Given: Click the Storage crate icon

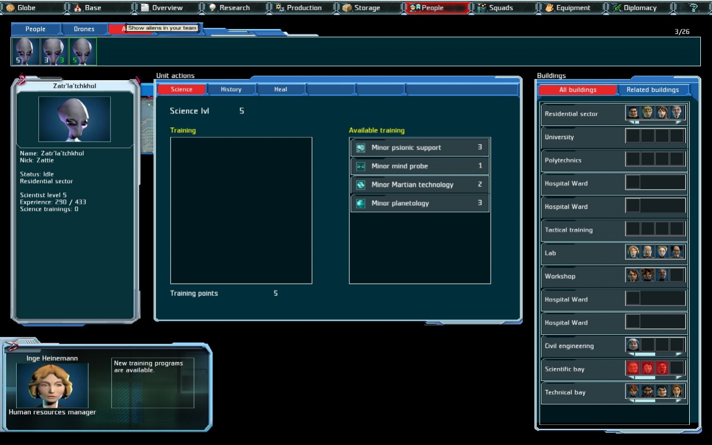Looking at the screenshot, I should (x=347, y=8).
